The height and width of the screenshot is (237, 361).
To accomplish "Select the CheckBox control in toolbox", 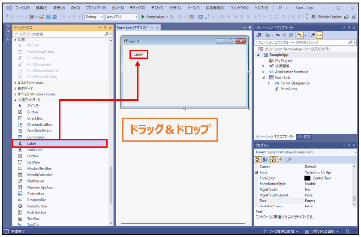I will click(35, 118).
